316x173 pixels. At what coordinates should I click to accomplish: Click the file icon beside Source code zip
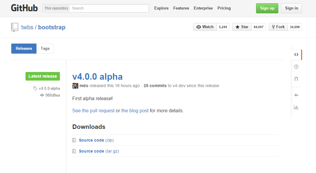point(74,140)
